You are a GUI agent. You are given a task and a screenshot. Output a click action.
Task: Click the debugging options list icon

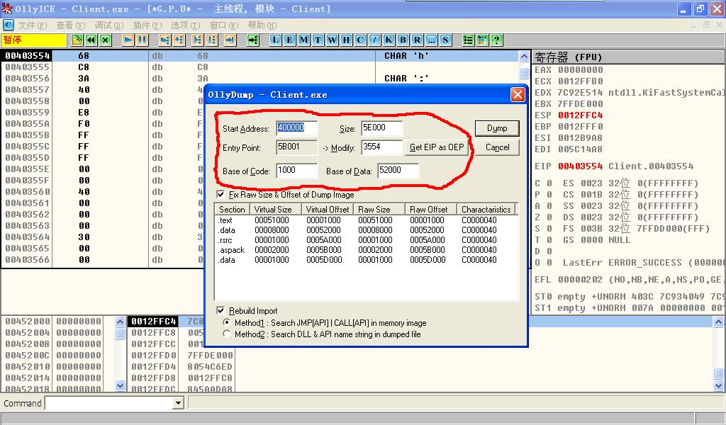(468, 40)
